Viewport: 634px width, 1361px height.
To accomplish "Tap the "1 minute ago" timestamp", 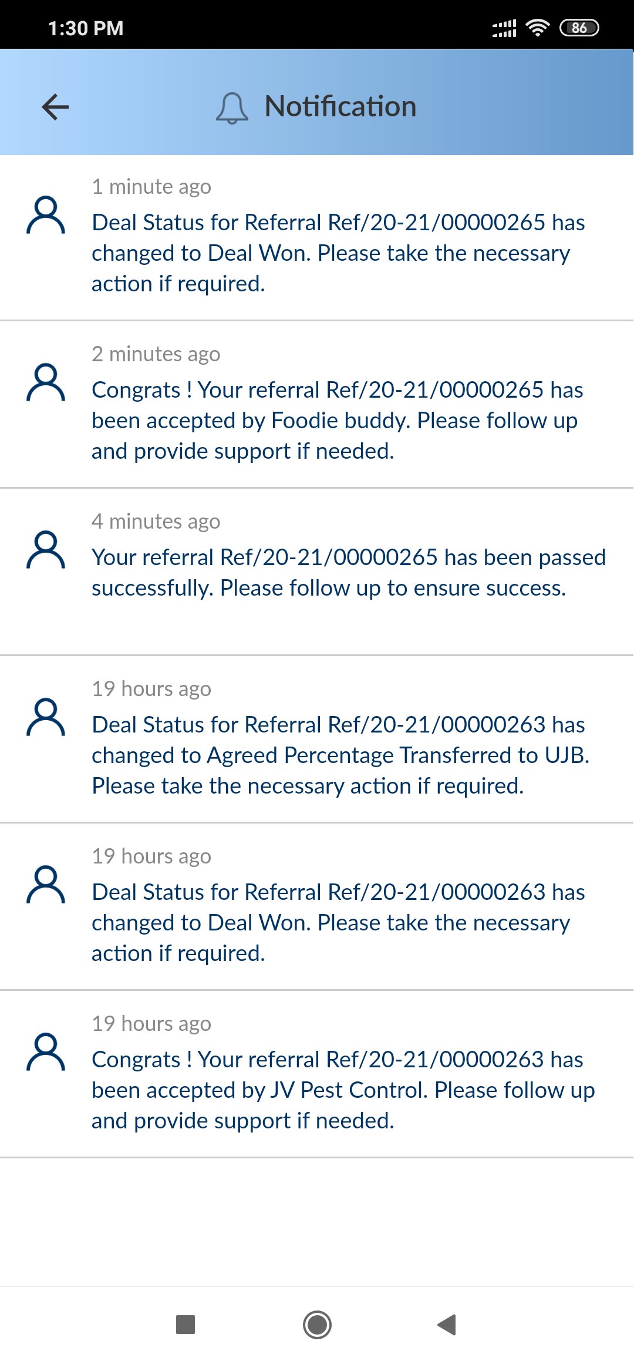I will pyautogui.click(x=151, y=187).
